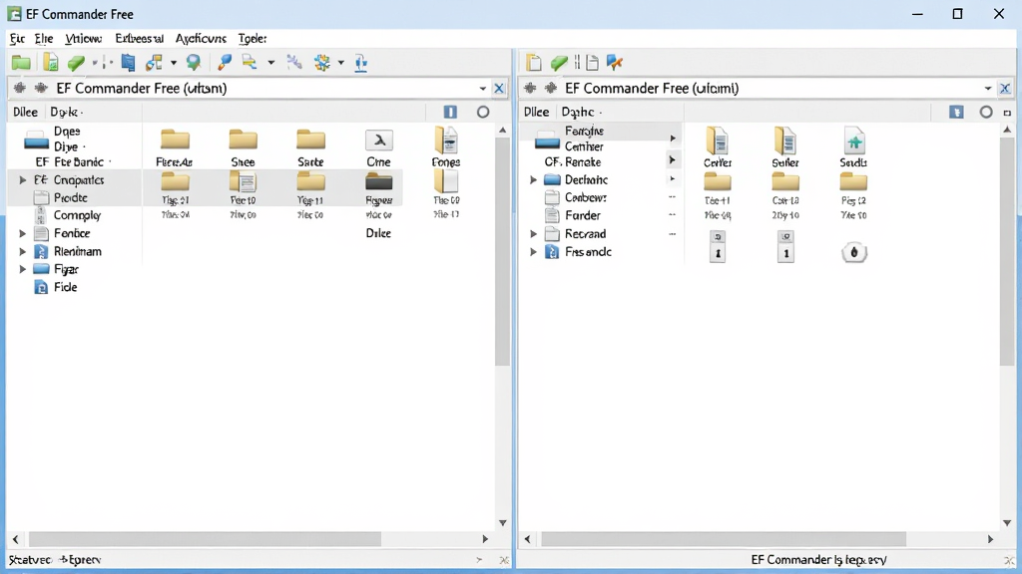Open the fourth menu in the menu bar

click(139, 39)
